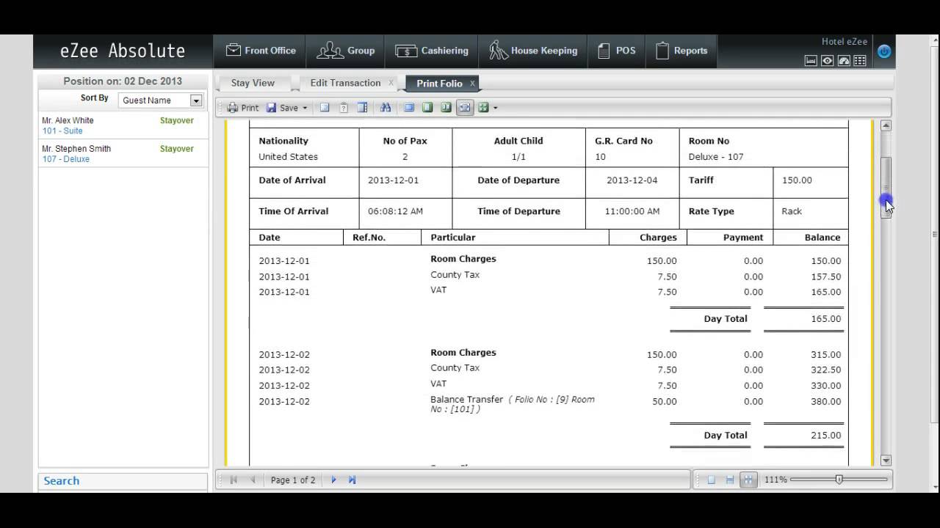Select the single page view icon
The image size is (940, 528).
[x=427, y=108]
